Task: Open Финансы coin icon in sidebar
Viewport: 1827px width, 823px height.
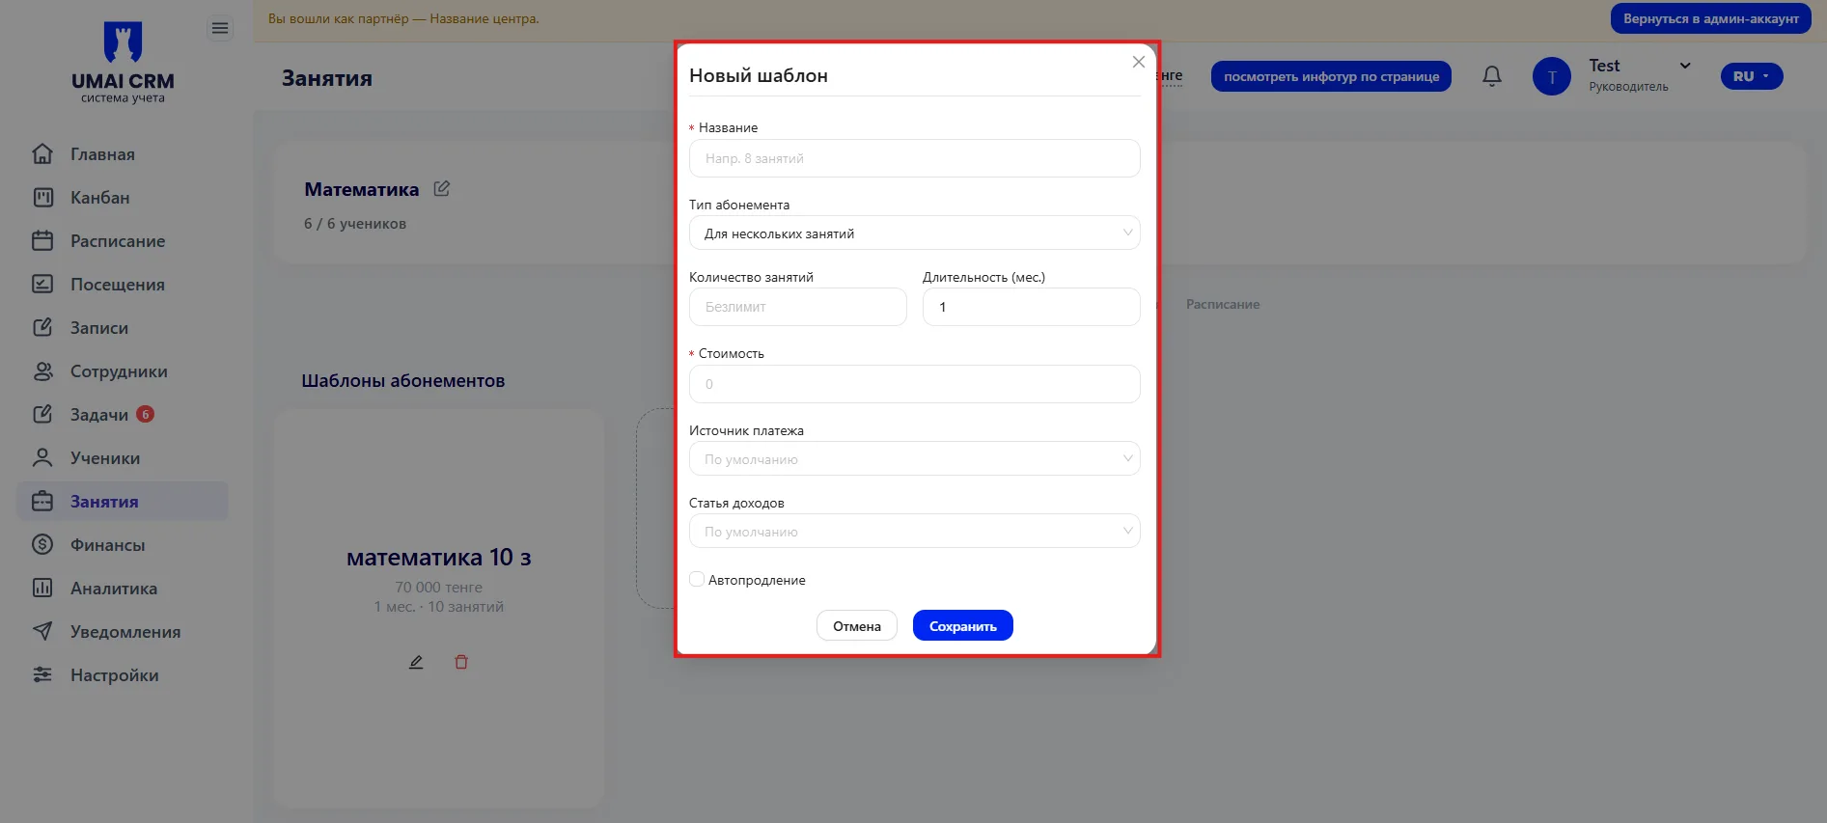Action: pos(42,545)
